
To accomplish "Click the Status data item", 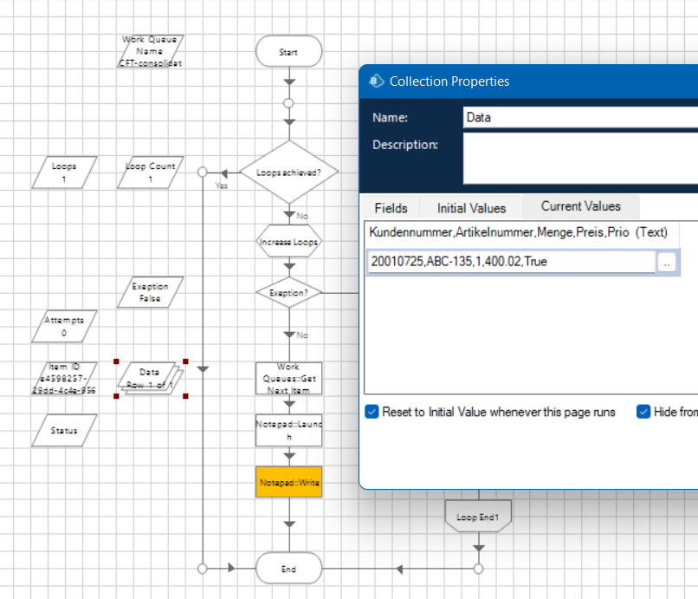I will coord(64,431).
